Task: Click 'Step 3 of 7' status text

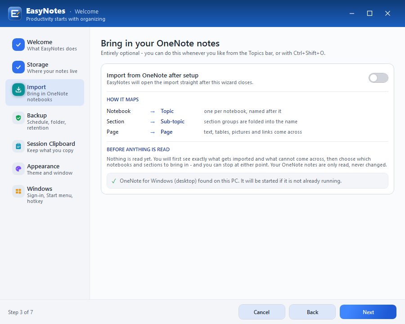Action: click(20, 312)
